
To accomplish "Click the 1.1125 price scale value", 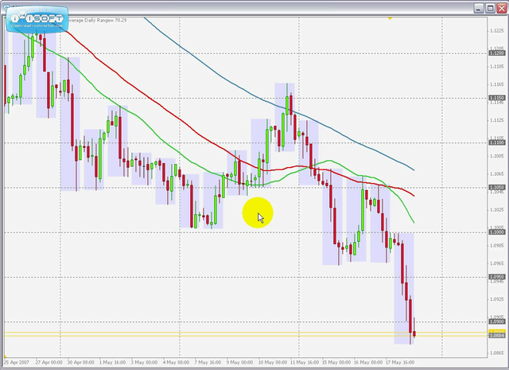I will pyautogui.click(x=496, y=120).
